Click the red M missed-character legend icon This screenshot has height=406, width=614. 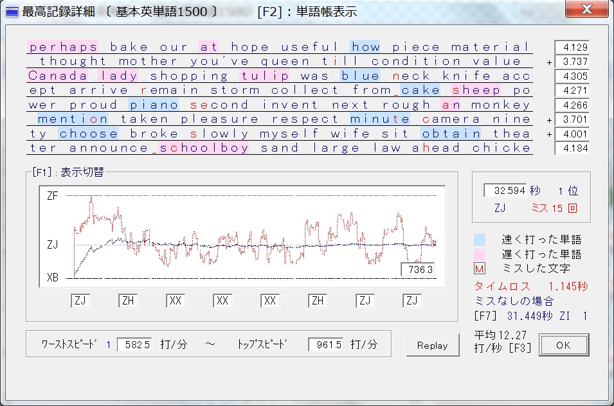480,269
